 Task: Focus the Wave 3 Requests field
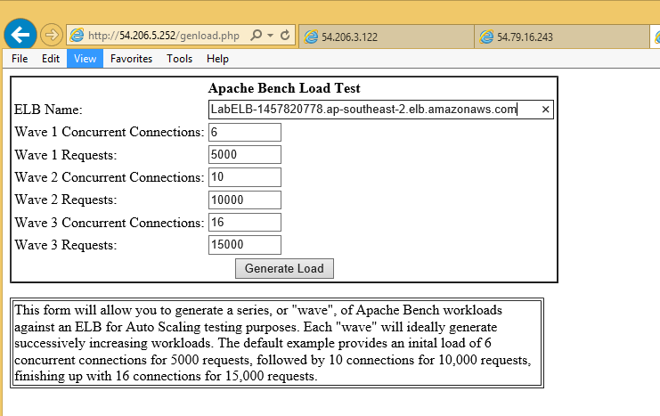pos(245,245)
